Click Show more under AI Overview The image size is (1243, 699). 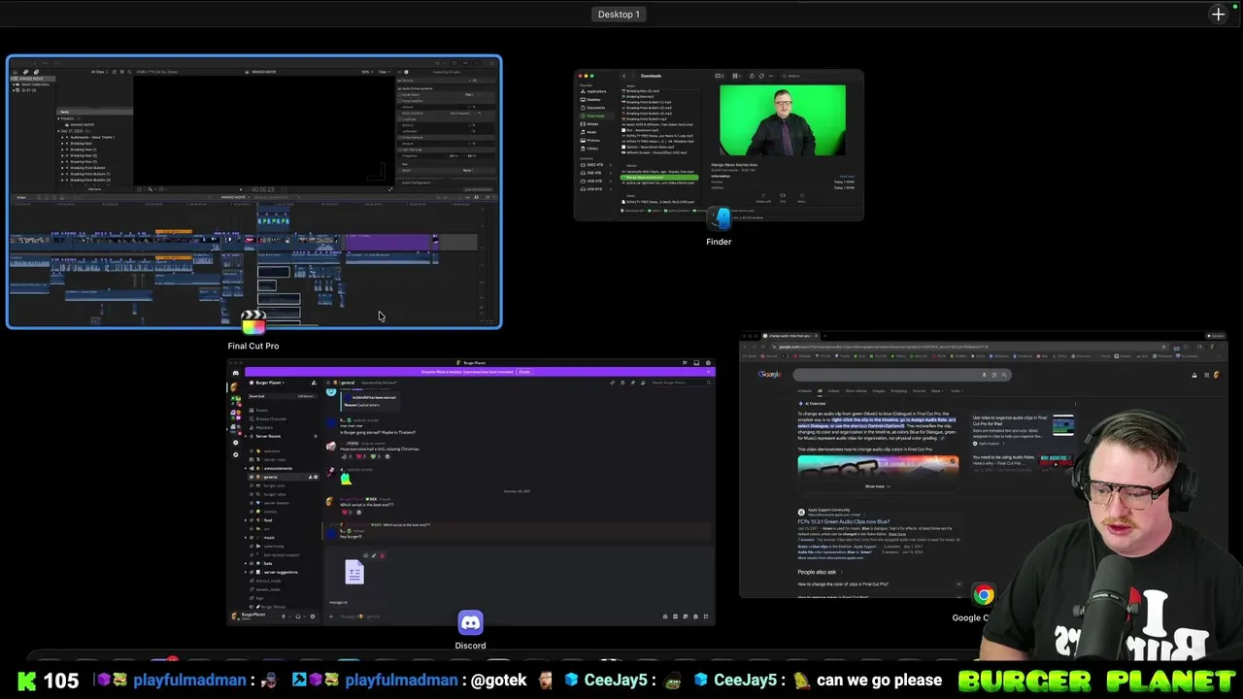(x=878, y=486)
